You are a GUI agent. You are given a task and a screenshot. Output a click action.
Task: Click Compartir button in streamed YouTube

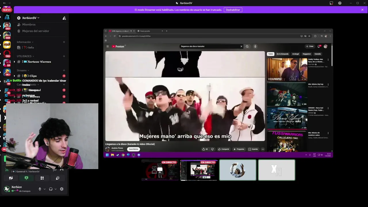[223, 149]
